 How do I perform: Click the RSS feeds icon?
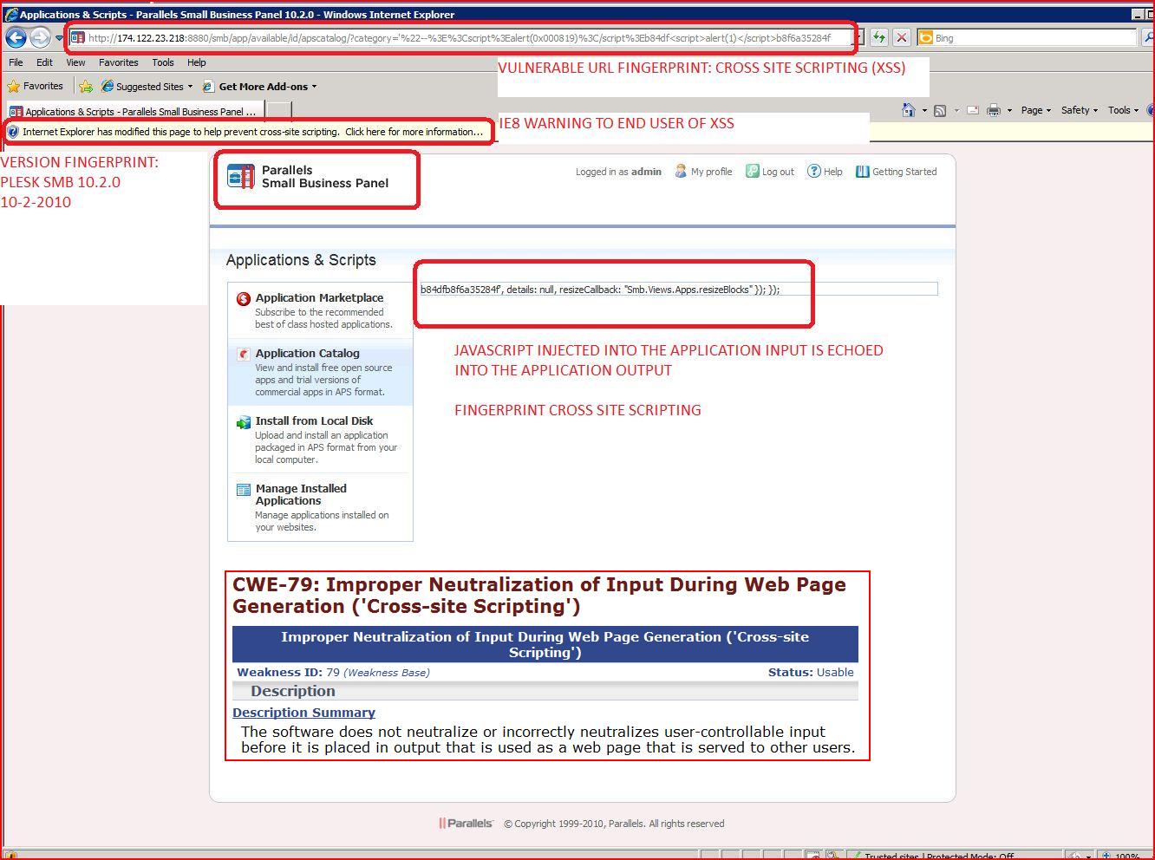point(939,110)
